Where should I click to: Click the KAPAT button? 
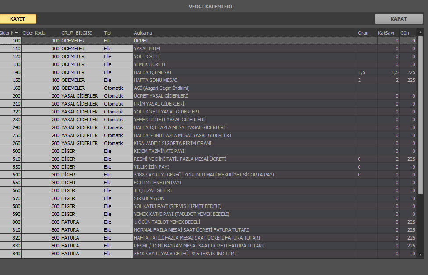[399, 19]
